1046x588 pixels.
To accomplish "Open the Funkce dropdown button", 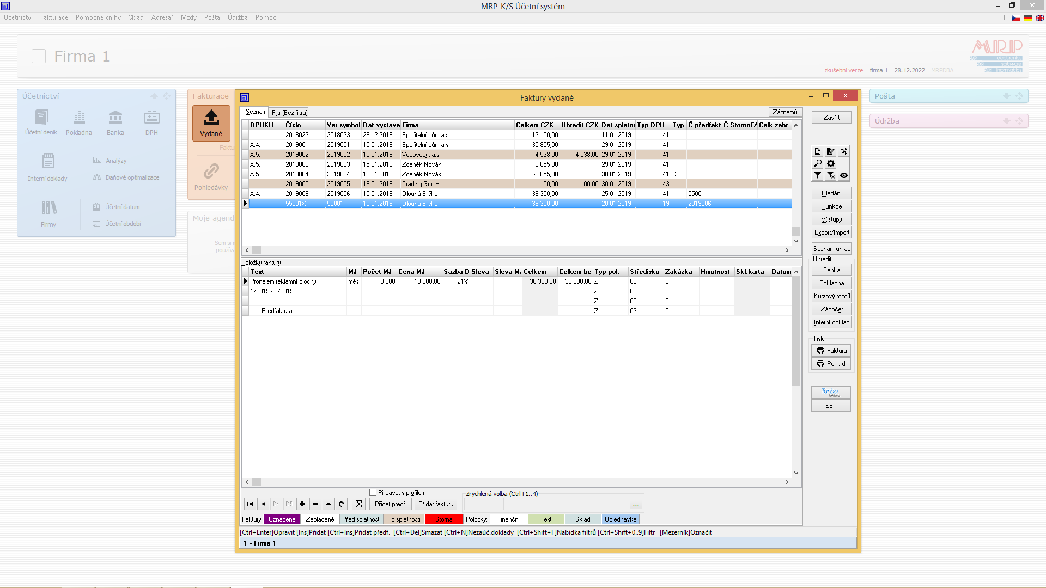I will click(x=831, y=206).
